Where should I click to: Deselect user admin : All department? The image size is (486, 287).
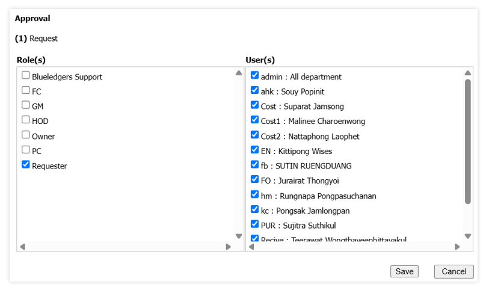tap(255, 76)
